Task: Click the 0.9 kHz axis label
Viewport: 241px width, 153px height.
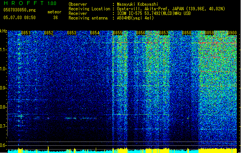Action: click(x=3, y=88)
